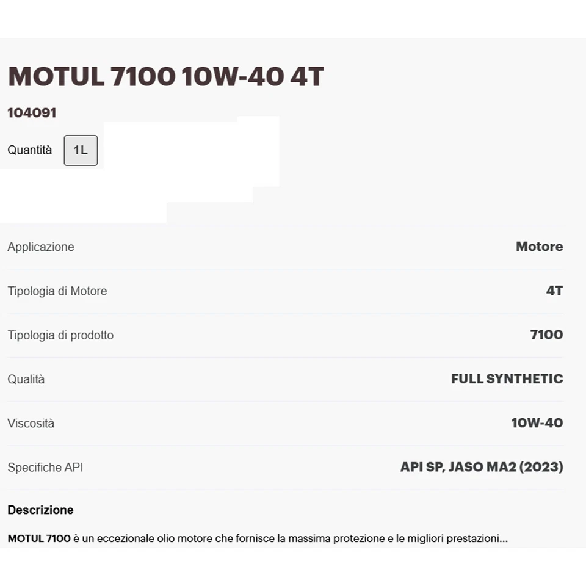Select the 10W-40 viscosity value
586x586 pixels.
tap(536, 423)
